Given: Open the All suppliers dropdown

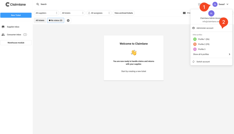Looking at the screenshot, I should pos(46,13).
